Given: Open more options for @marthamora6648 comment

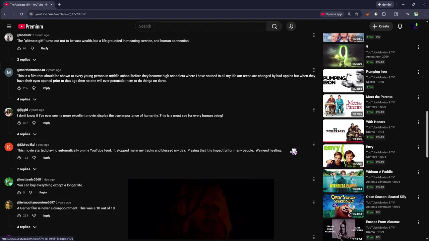Looking at the screenshot, I should click(314, 70).
